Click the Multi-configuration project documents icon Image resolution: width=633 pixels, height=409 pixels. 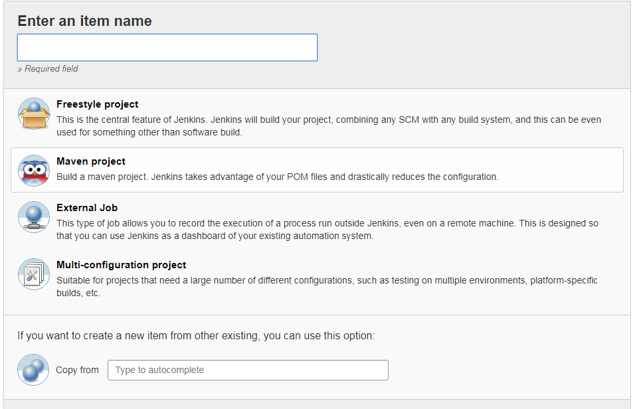pos(34,274)
